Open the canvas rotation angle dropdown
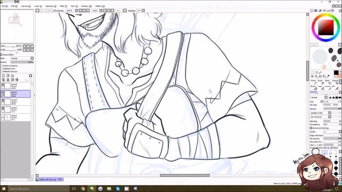Screen dimensions: 342x192 coord(101,11)
